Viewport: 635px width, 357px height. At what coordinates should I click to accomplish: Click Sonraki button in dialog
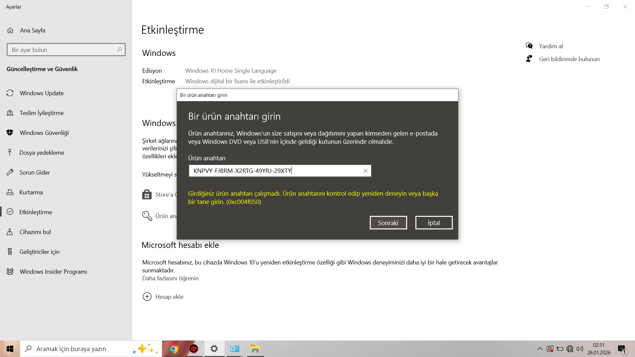(x=388, y=223)
